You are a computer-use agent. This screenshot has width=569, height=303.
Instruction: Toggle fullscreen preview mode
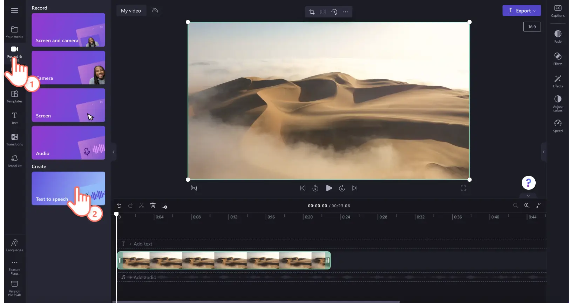pyautogui.click(x=463, y=188)
